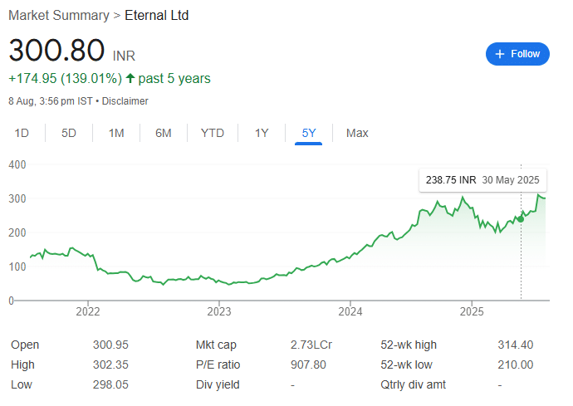This screenshot has height=406, width=573.
Task: Select the active 5Y tab
Action: [x=308, y=133]
